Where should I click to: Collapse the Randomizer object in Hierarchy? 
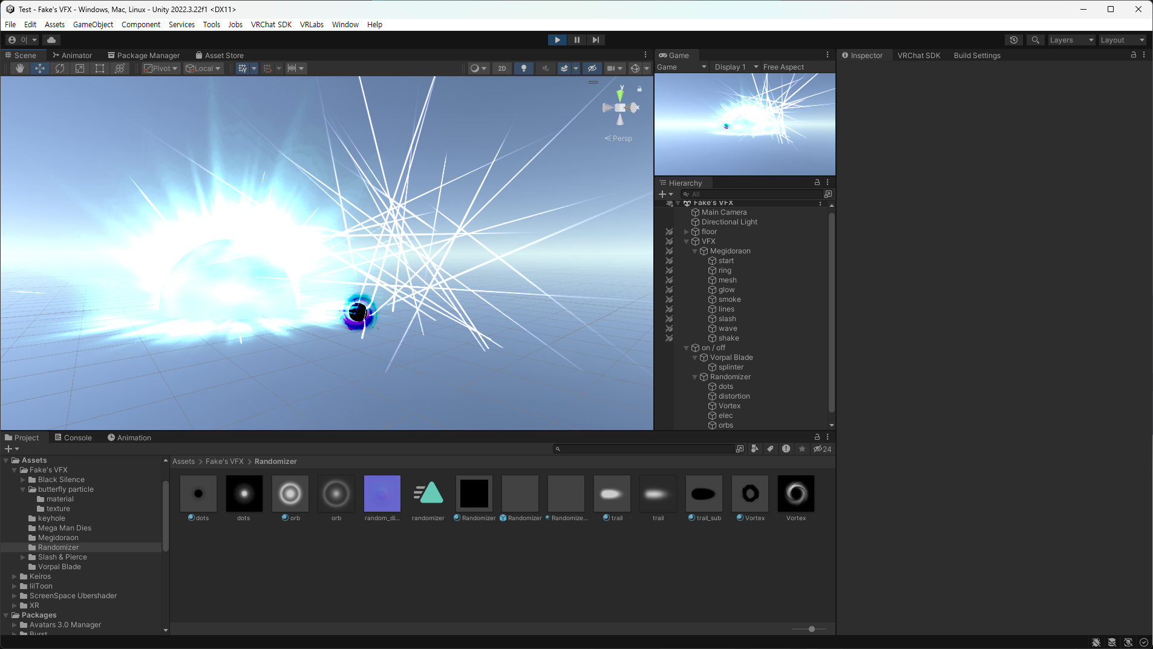[x=694, y=377]
